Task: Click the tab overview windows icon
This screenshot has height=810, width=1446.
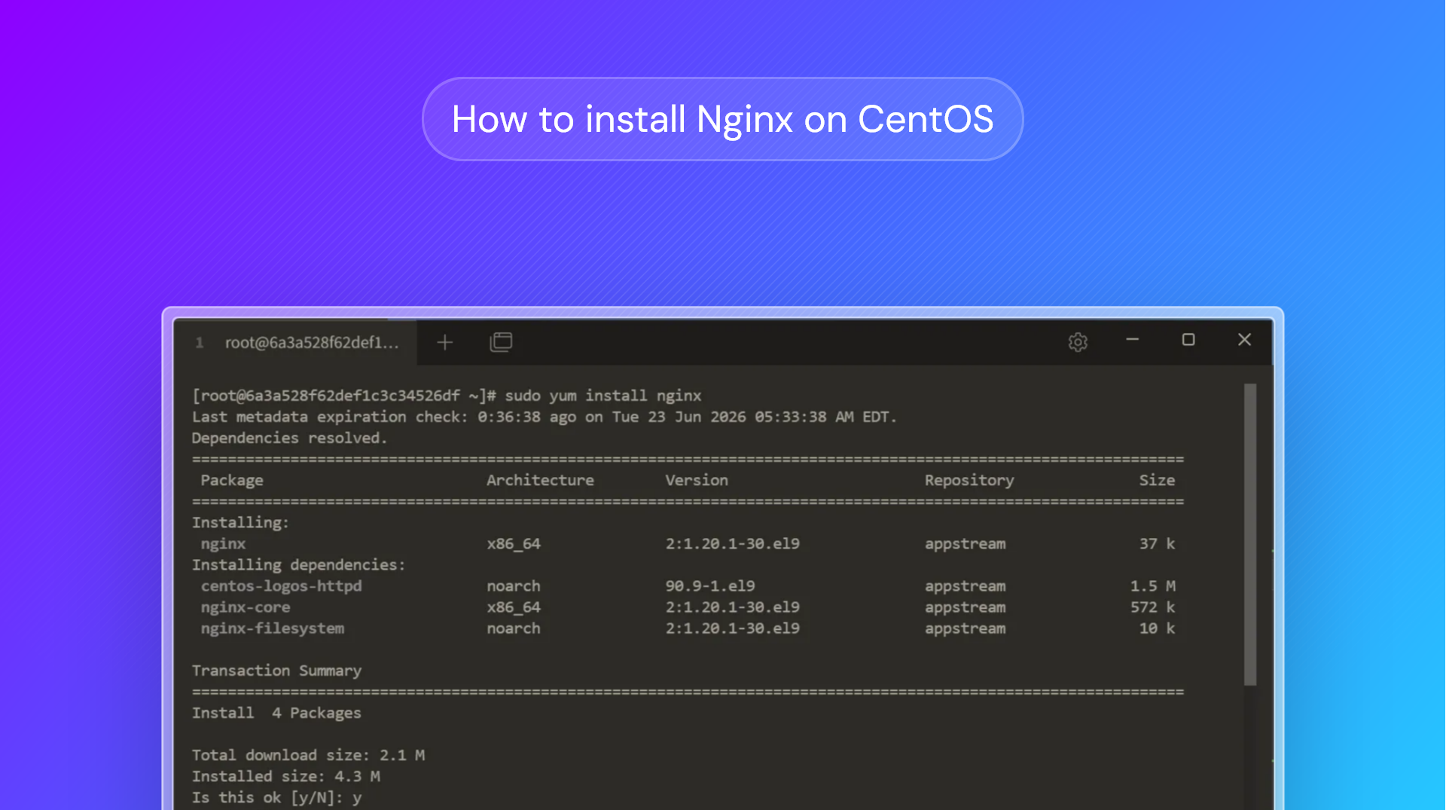Action: pyautogui.click(x=501, y=342)
